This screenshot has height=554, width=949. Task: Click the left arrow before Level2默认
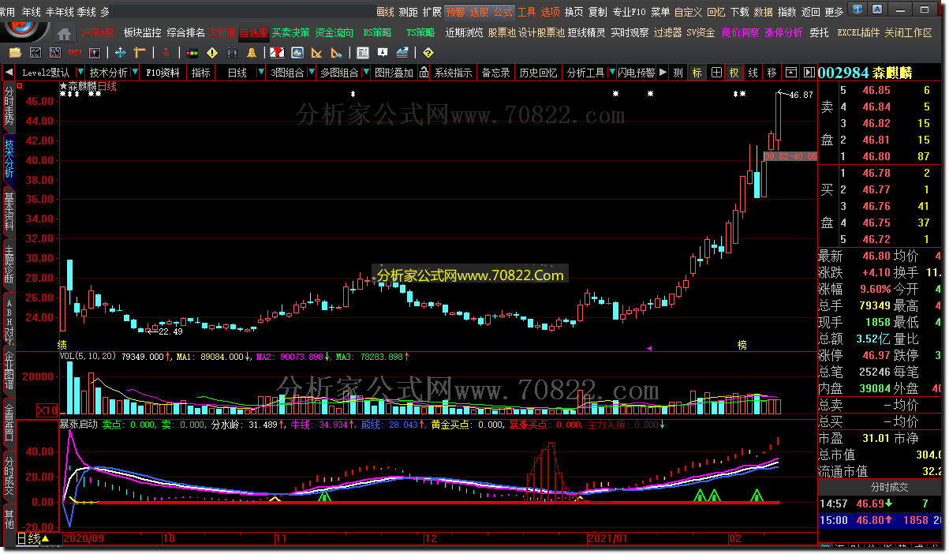9,73
